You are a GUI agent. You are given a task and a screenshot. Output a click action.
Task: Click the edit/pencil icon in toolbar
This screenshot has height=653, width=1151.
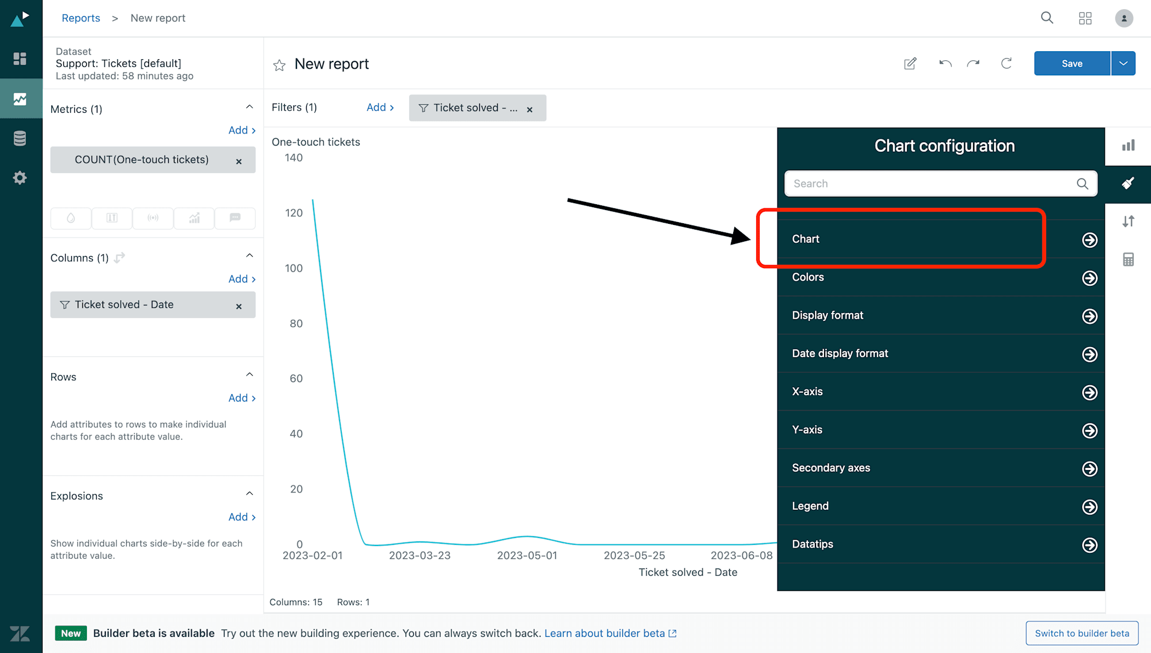910,63
